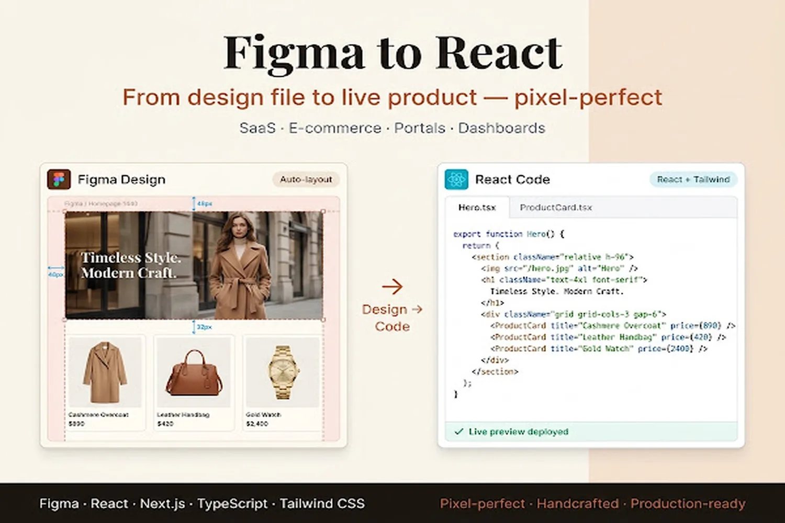785x523 pixels.
Task: Click the 'React Code' panel title
Action: (512, 179)
